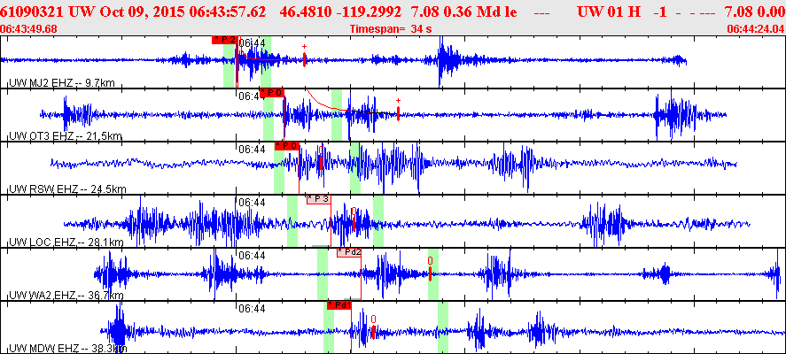Click the UW MJ2 EHZ 9.7km channel label

[62, 82]
